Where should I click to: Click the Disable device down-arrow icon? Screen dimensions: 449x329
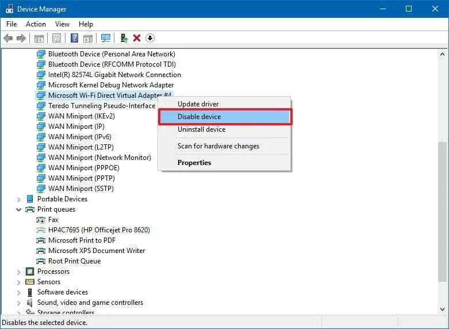pyautogui.click(x=150, y=38)
